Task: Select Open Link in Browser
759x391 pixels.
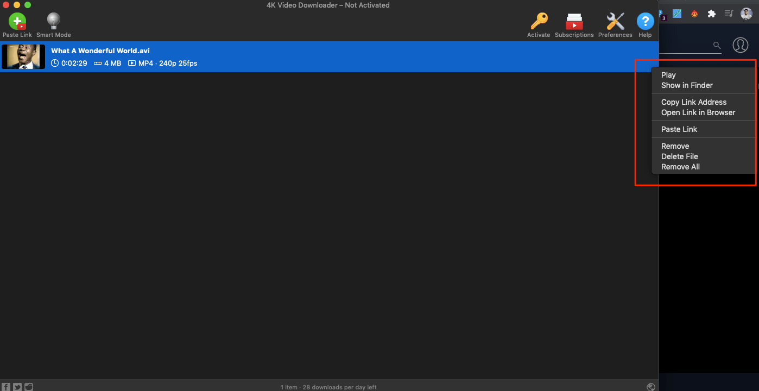Action: pyautogui.click(x=698, y=112)
